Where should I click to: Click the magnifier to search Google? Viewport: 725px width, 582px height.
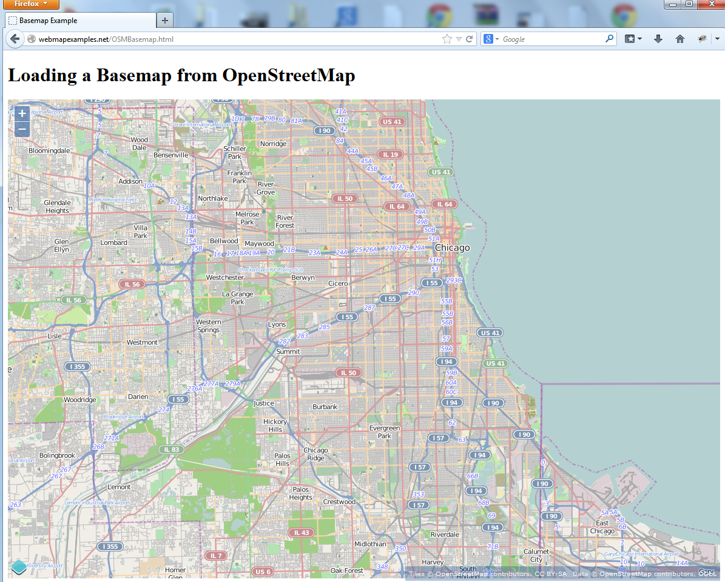(609, 38)
